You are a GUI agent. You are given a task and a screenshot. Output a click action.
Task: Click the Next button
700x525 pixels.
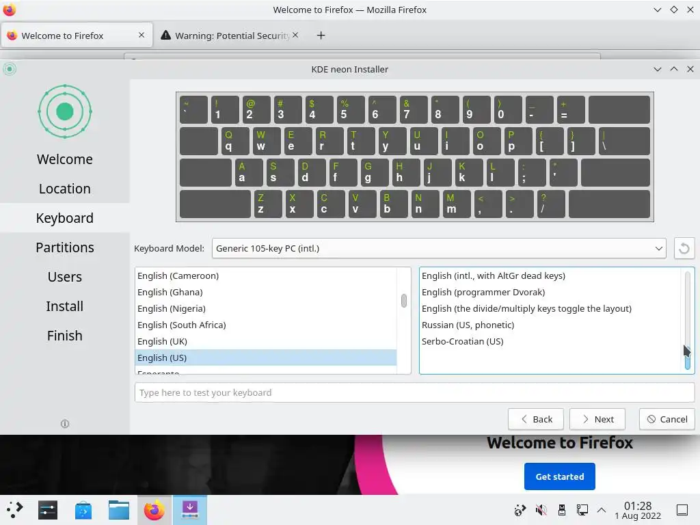tap(597, 419)
